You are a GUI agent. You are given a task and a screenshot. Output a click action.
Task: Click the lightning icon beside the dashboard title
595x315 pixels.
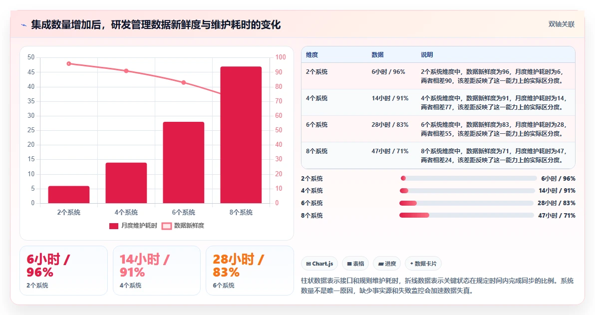click(24, 25)
